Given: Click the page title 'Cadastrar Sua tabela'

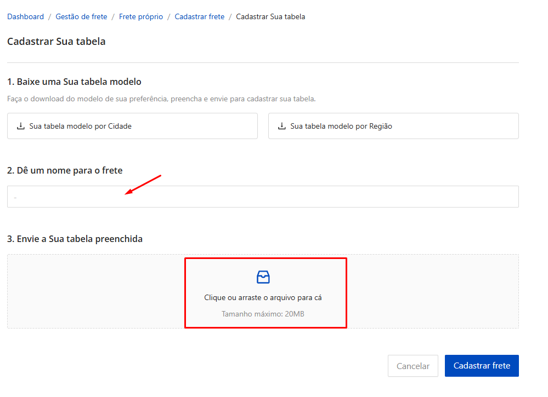Looking at the screenshot, I should pos(56,42).
